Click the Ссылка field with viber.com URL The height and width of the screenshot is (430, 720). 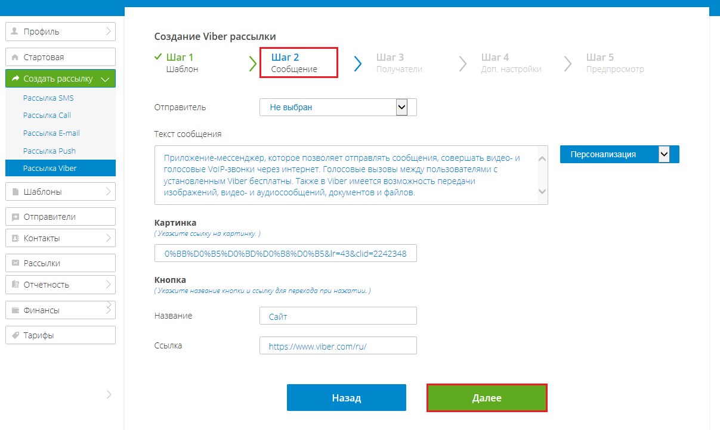click(338, 345)
